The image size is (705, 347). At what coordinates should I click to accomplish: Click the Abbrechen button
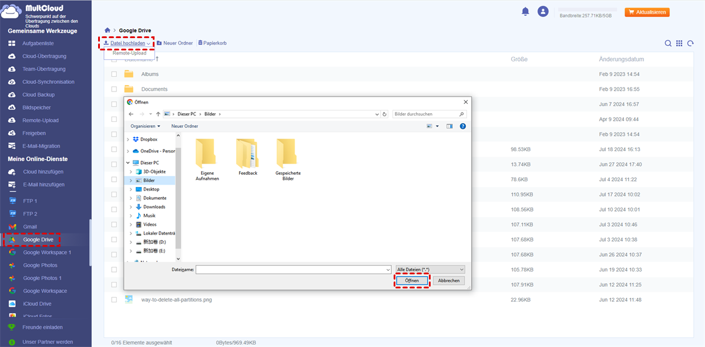pyautogui.click(x=449, y=281)
